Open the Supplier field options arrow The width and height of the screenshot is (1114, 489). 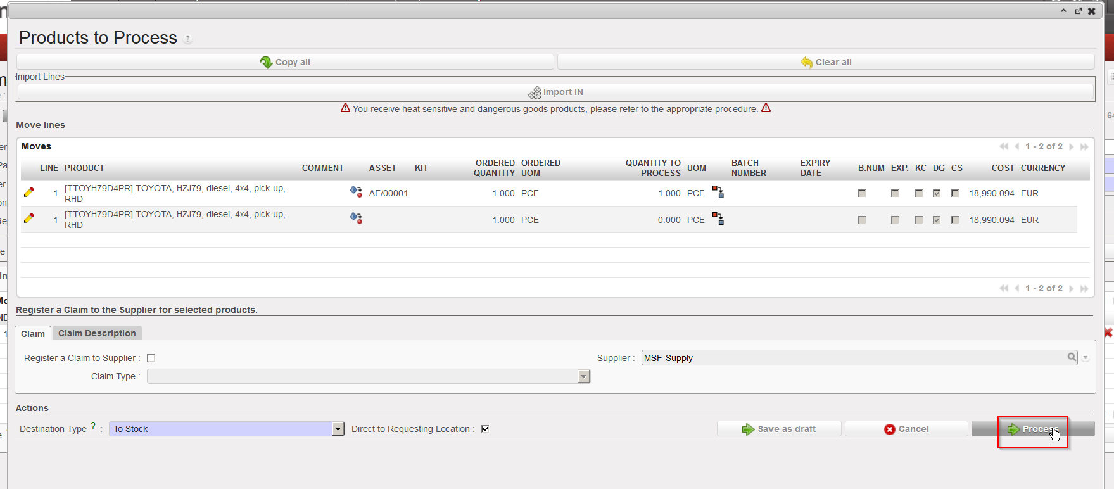click(1086, 359)
